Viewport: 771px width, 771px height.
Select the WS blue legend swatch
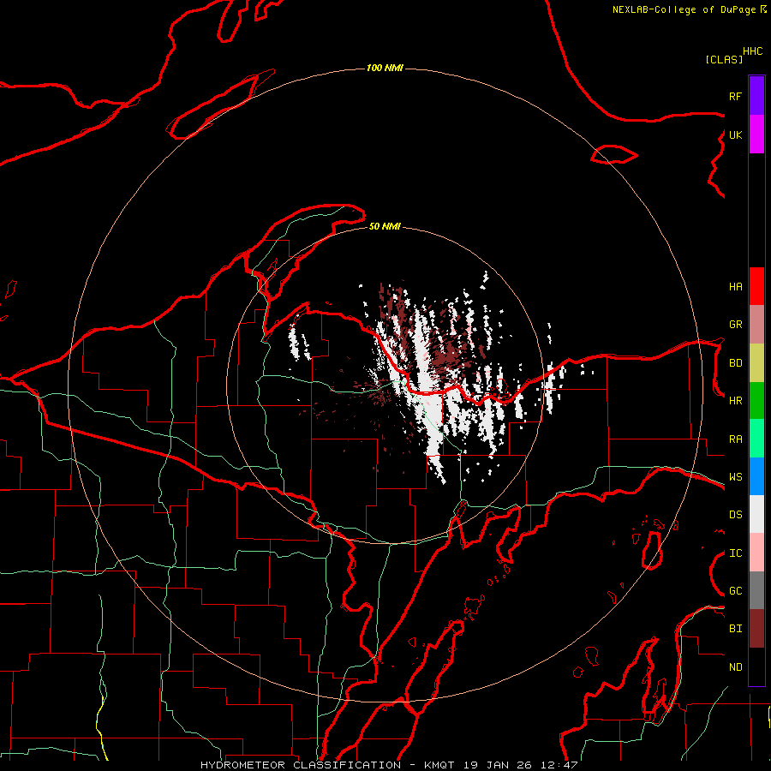756,476
